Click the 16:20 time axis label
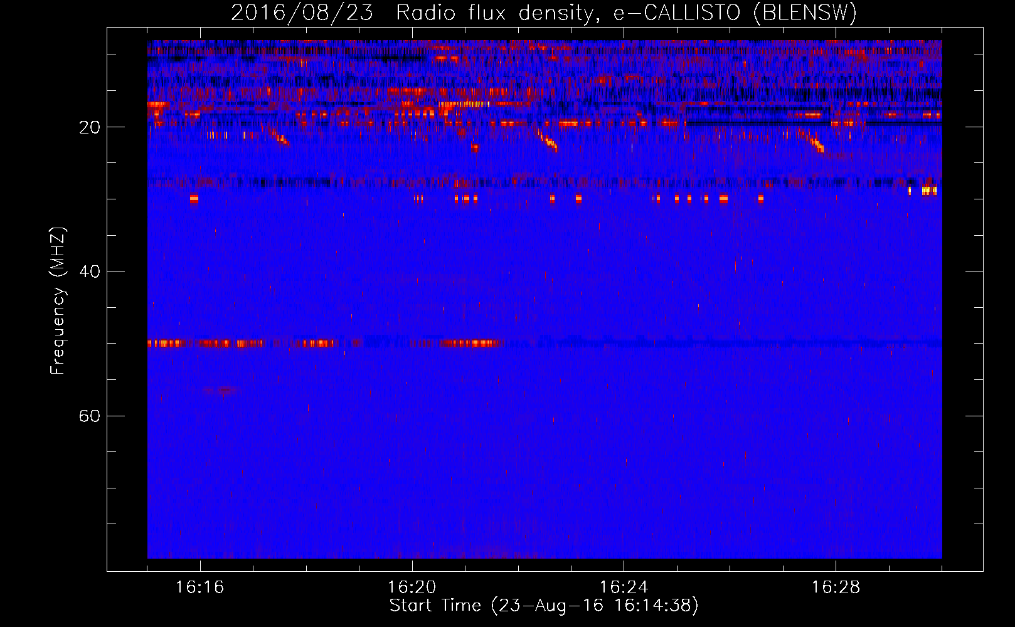 pyautogui.click(x=412, y=587)
